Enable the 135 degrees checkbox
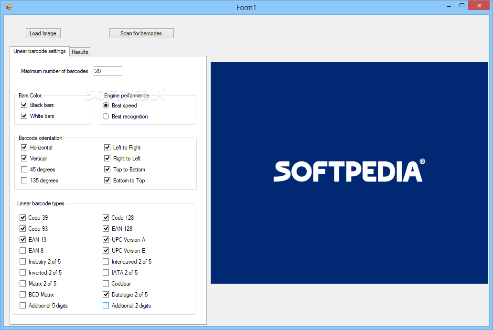The image size is (493, 330). pos(24,181)
